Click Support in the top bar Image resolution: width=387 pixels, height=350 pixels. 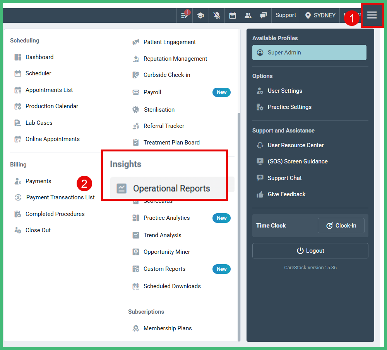286,15
